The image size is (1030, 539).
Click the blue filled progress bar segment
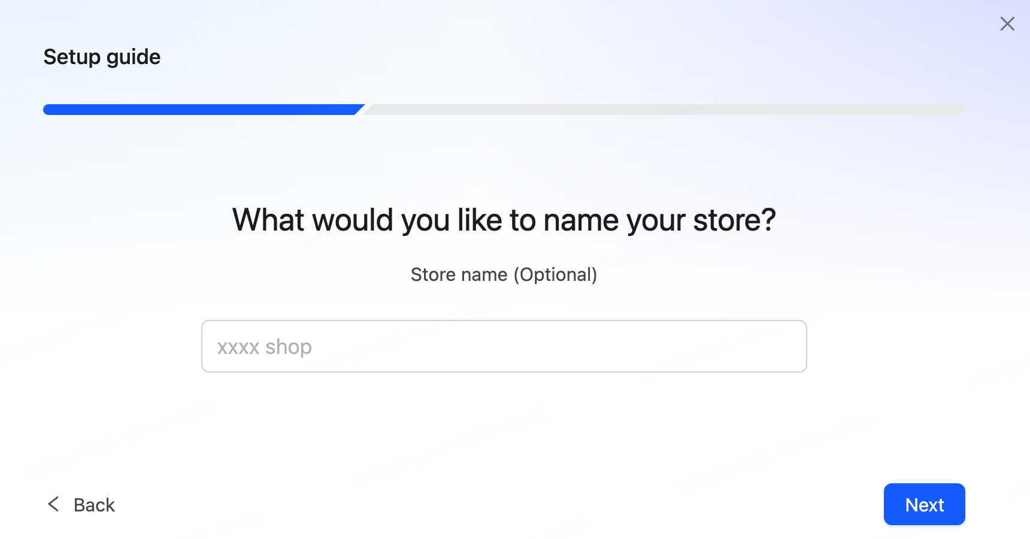coord(201,110)
